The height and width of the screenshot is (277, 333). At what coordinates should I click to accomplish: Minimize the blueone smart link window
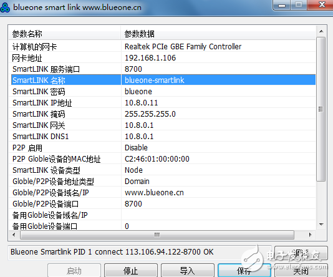coord(282,5)
